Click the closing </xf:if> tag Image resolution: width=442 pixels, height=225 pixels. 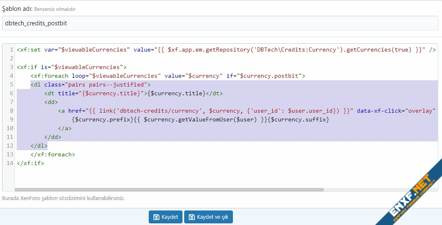point(30,163)
